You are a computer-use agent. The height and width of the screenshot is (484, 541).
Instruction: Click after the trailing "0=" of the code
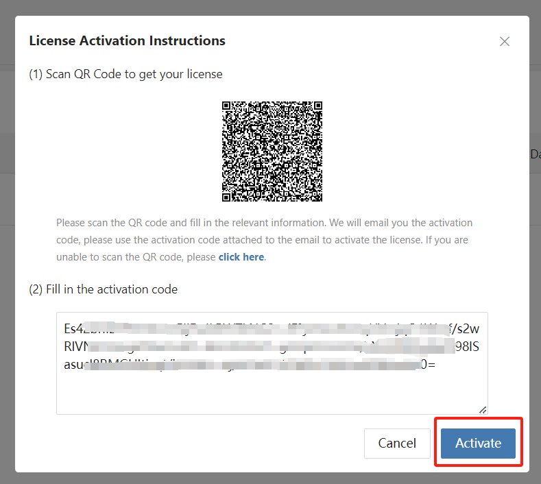pyautogui.click(x=437, y=364)
